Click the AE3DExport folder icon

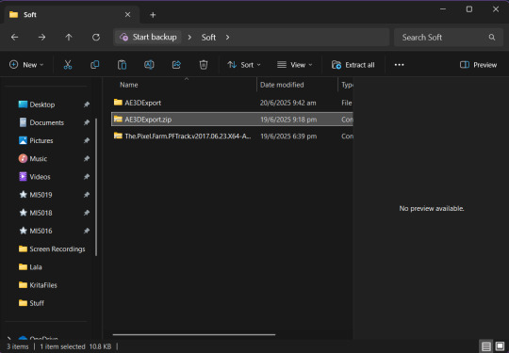pyautogui.click(x=118, y=103)
